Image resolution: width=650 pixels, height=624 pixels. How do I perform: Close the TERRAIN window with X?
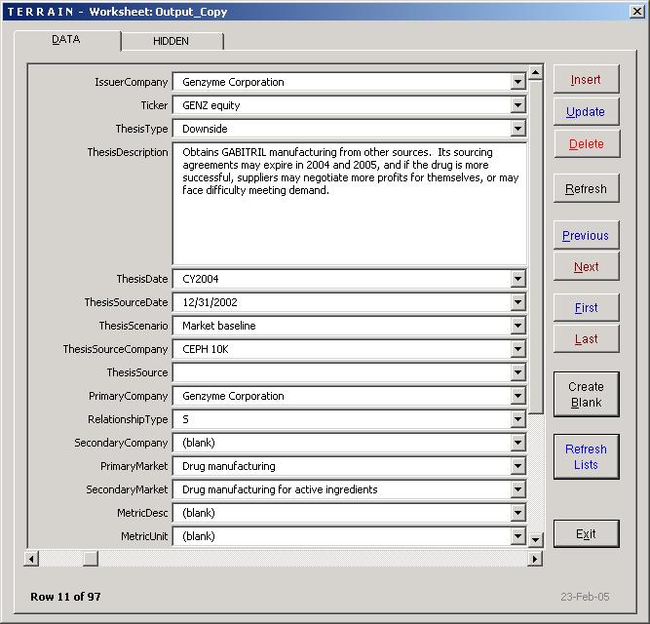point(636,11)
